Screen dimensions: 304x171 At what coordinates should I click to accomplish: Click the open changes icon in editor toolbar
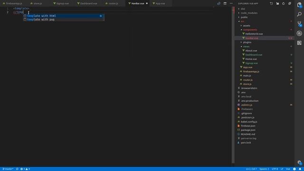(218, 3)
